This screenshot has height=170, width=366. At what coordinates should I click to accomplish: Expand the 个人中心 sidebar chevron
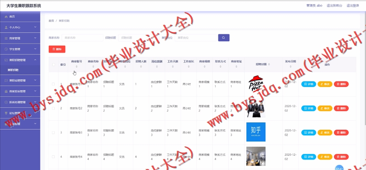point(35,27)
